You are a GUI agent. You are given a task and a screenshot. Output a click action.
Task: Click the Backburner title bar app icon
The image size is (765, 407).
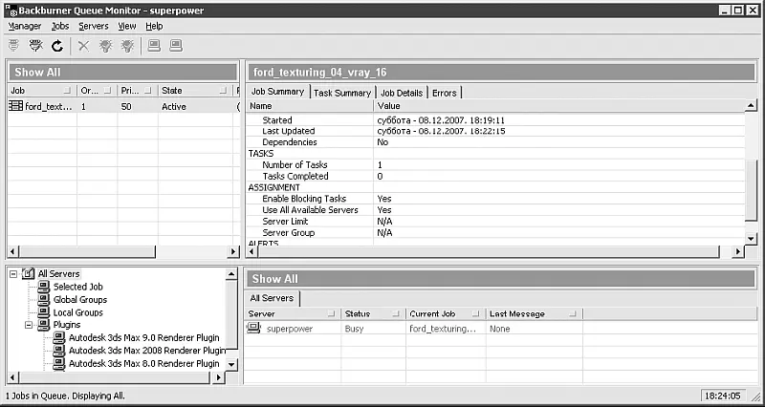[11, 10]
